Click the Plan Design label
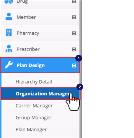The width and height of the screenshot is (134, 138). point(30,65)
